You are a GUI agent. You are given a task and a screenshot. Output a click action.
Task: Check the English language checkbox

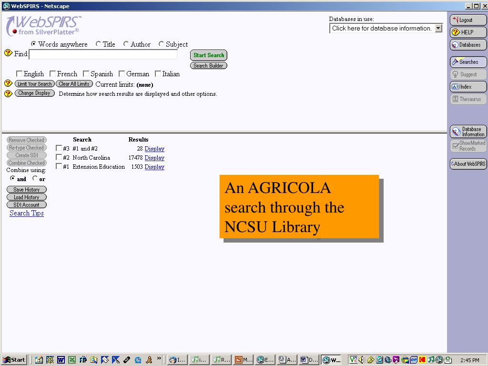pos(19,73)
